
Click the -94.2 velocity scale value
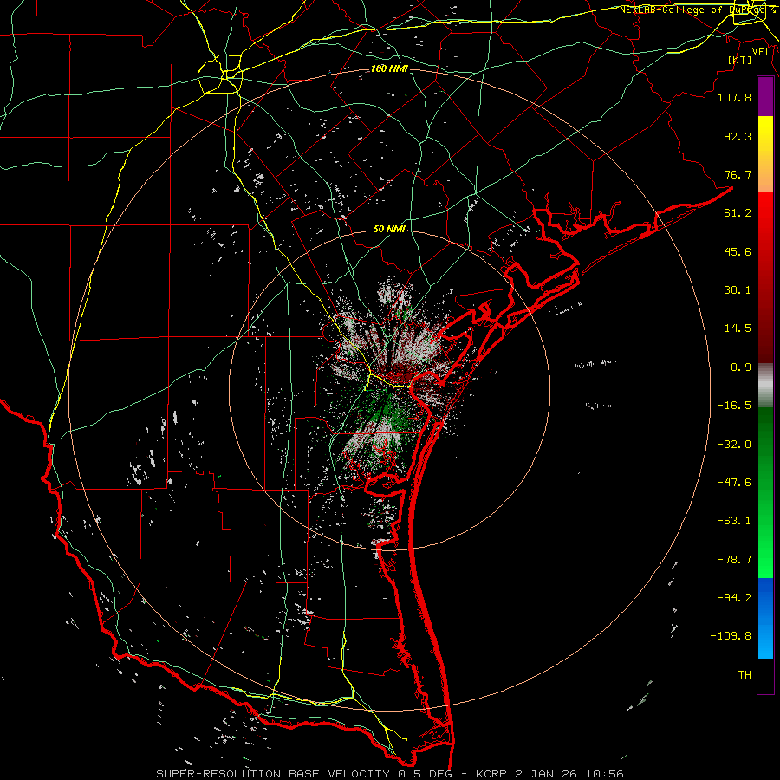[734, 598]
